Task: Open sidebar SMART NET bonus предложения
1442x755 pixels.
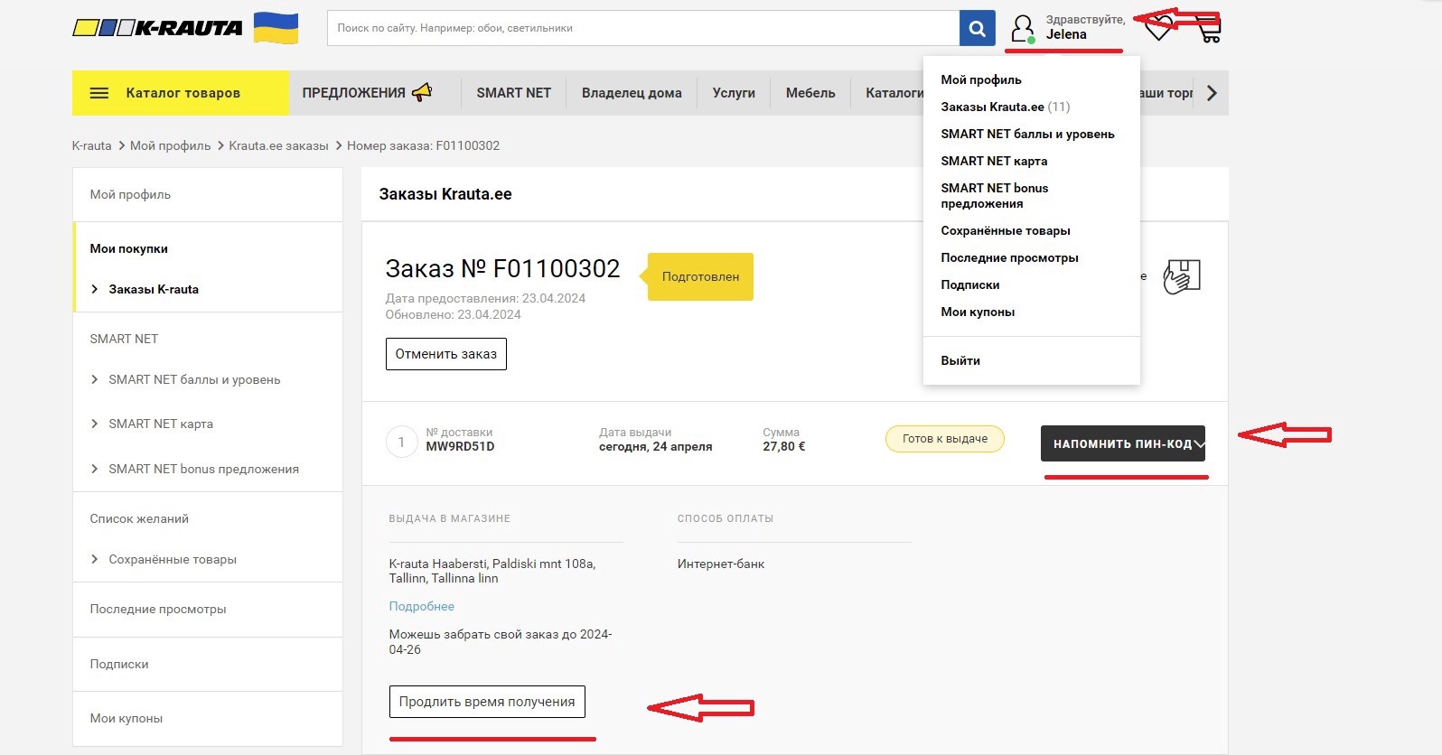Action: pos(203,469)
